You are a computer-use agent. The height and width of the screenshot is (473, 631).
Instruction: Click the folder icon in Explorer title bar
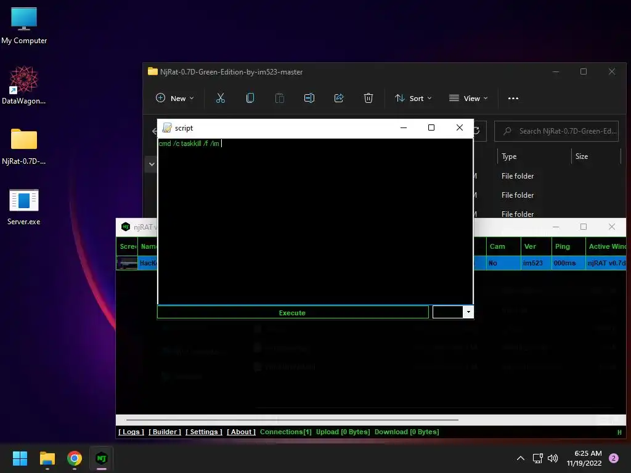pos(153,71)
